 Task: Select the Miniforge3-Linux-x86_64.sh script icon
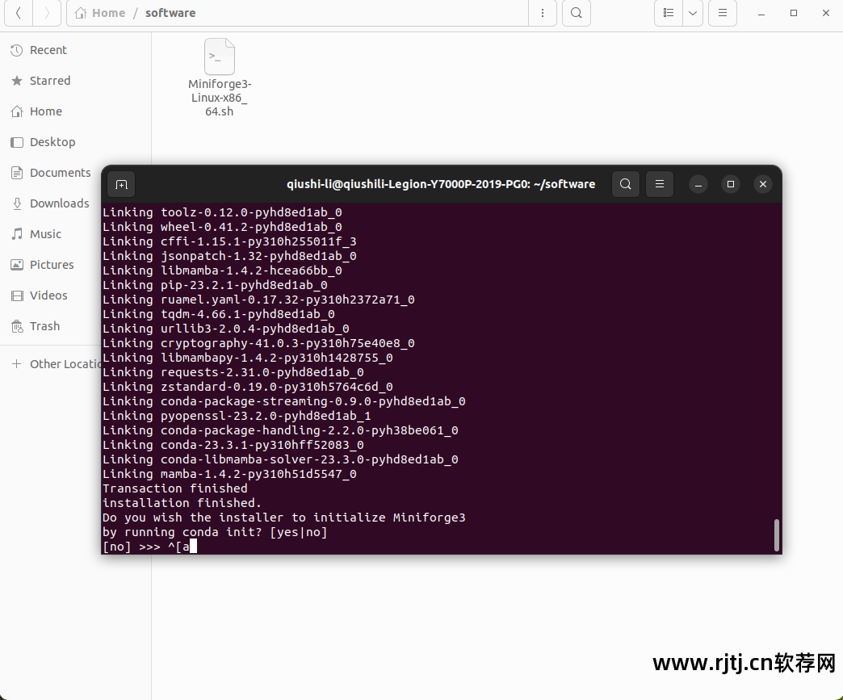coord(220,57)
